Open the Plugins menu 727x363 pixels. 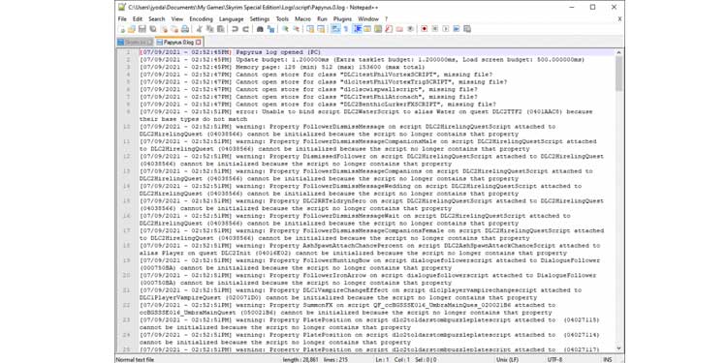click(342, 19)
